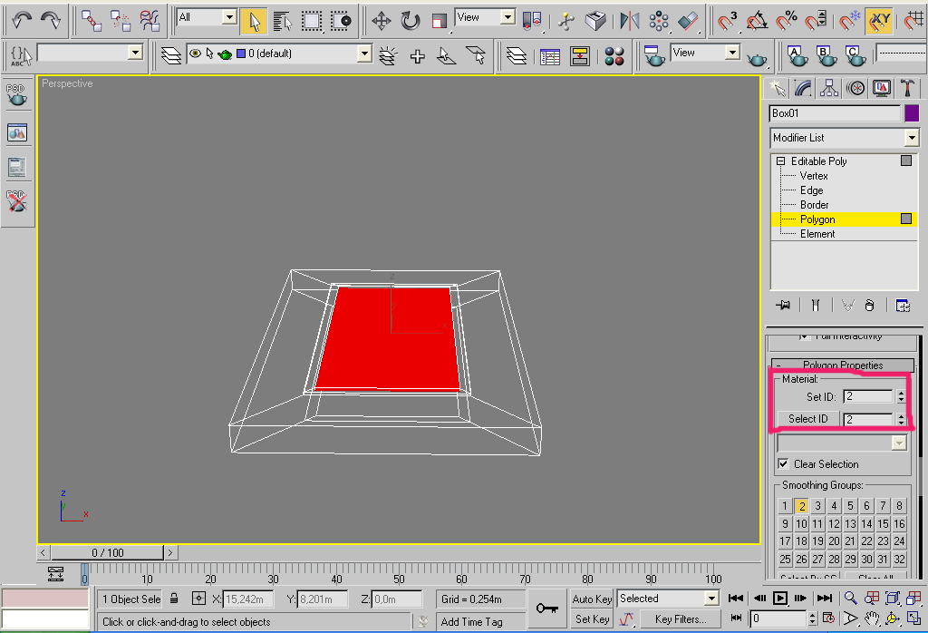Collapse the Editable Poly tree node

click(780, 161)
